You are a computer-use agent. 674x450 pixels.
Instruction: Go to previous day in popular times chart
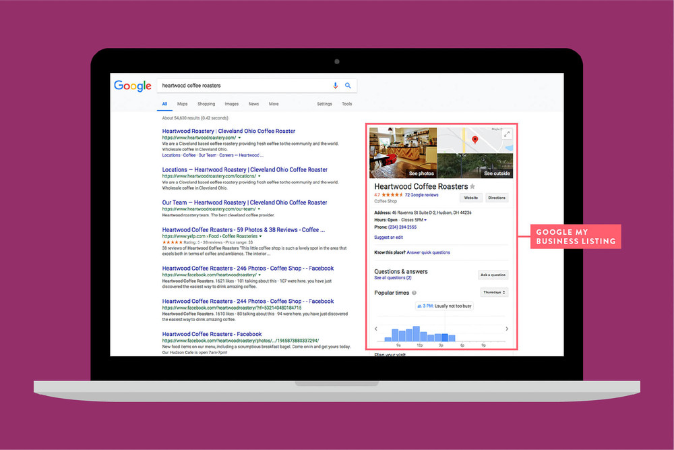pos(376,329)
